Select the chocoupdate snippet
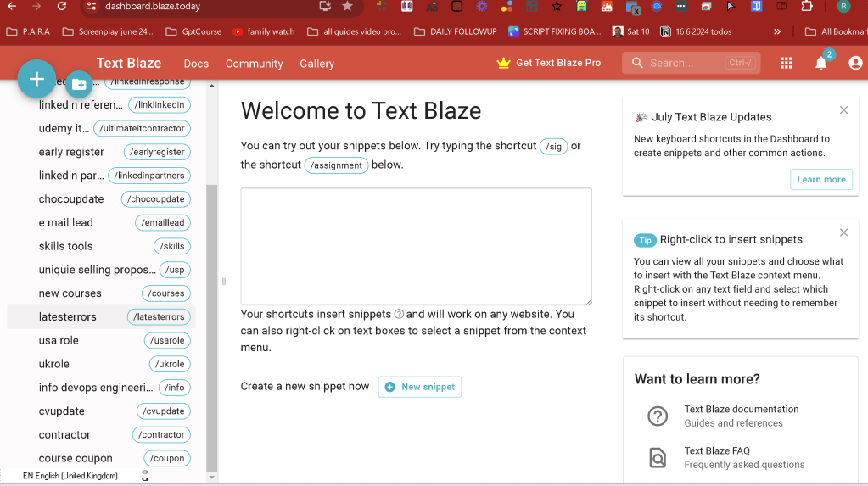The width and height of the screenshot is (868, 486). pos(101,198)
